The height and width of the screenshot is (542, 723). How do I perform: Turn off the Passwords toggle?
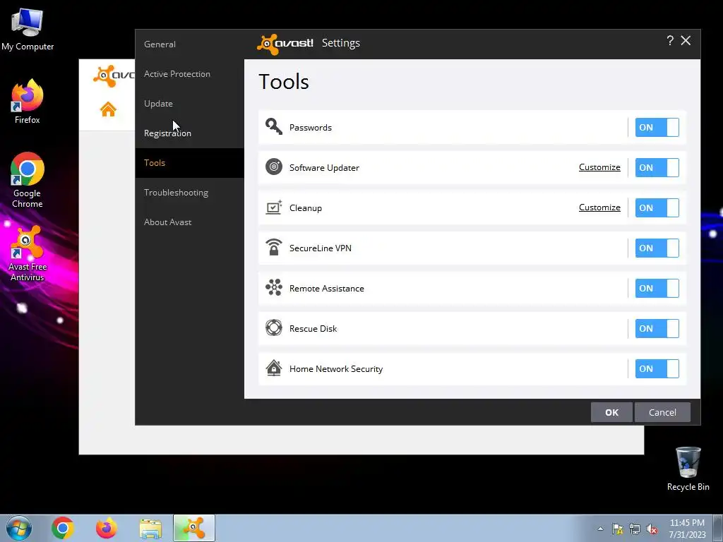657,127
